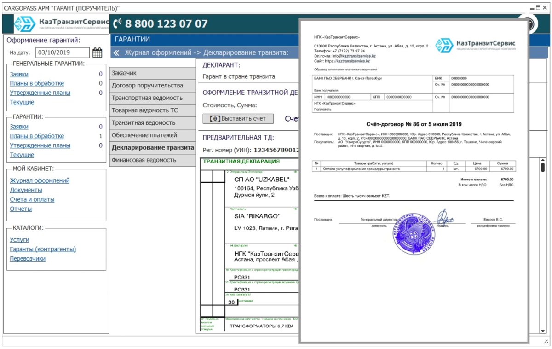This screenshot has width=552, height=349.
Task: Open Документы in Мой кабинет
Action: click(x=26, y=190)
